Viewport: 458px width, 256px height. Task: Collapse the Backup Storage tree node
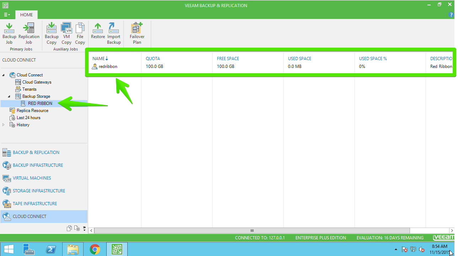(9, 96)
